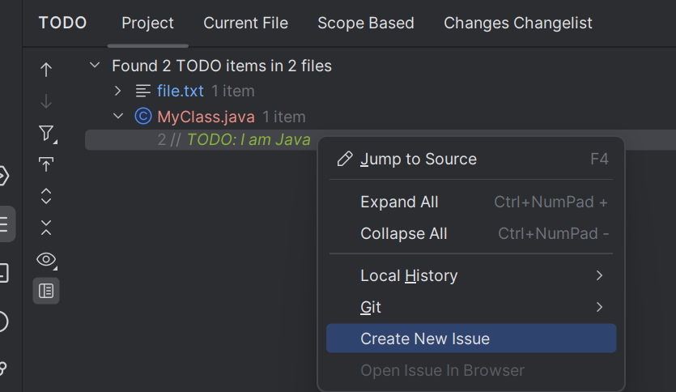
Task: Open the Changes Changelist tab
Action: point(518,23)
